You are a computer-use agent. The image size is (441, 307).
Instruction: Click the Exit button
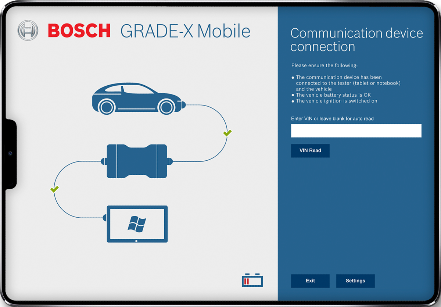point(310,281)
